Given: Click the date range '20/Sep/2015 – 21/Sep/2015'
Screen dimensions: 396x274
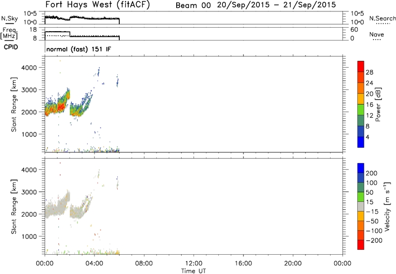Looking at the screenshot, I should point(277,5).
